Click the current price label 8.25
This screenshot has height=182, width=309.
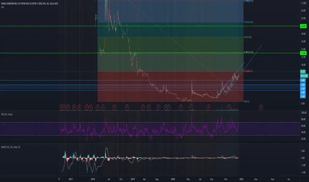[x=303, y=71]
